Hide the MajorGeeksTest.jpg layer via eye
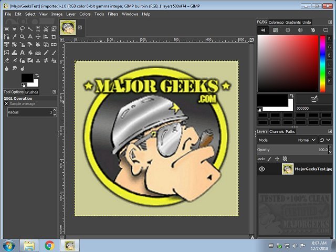The image size is (336, 252). [x=262, y=169]
